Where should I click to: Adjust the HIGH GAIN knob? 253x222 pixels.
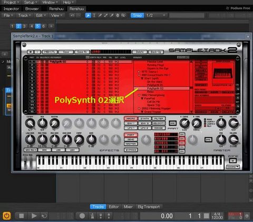coord(67,140)
